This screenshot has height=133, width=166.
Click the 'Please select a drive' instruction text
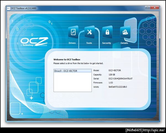tap(78, 63)
